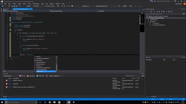The width and height of the screenshot is (186, 104).
Task: Click the notifications flag icon in title bar
Action: pyautogui.click(x=151, y=1)
